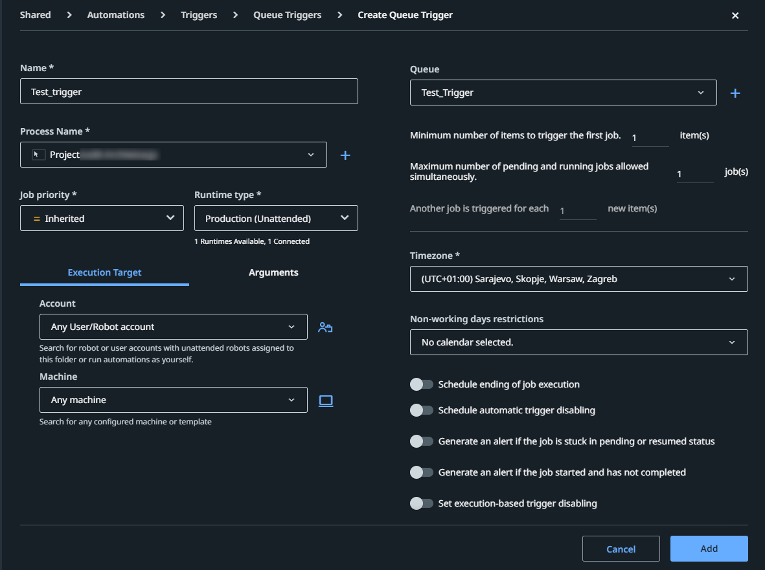Click the user account icon beside Account

click(325, 327)
